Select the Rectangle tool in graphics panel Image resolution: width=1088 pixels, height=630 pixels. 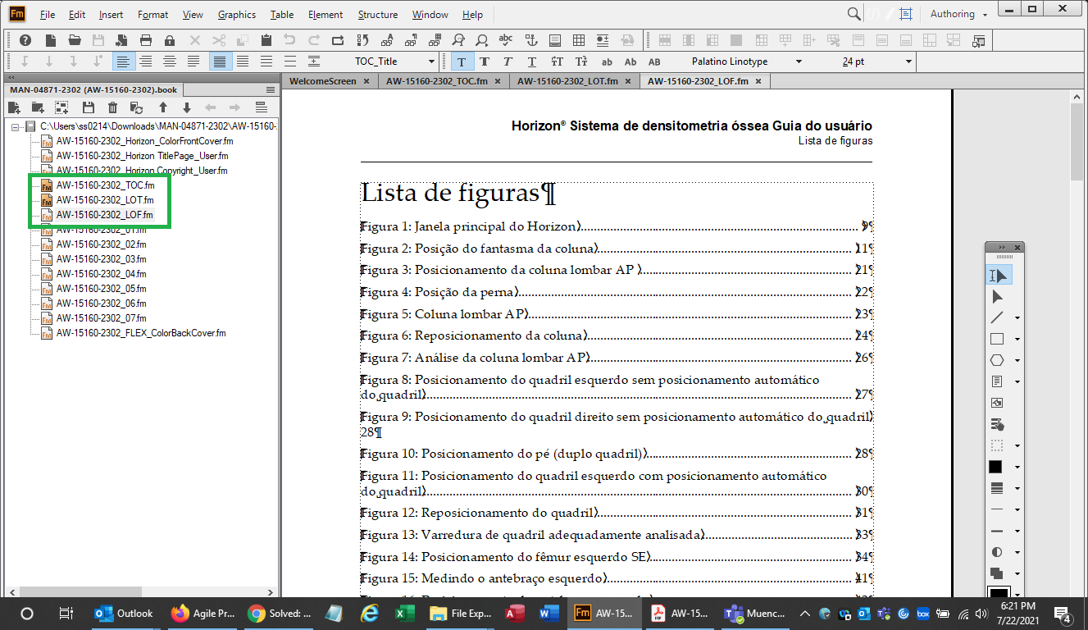coord(995,338)
